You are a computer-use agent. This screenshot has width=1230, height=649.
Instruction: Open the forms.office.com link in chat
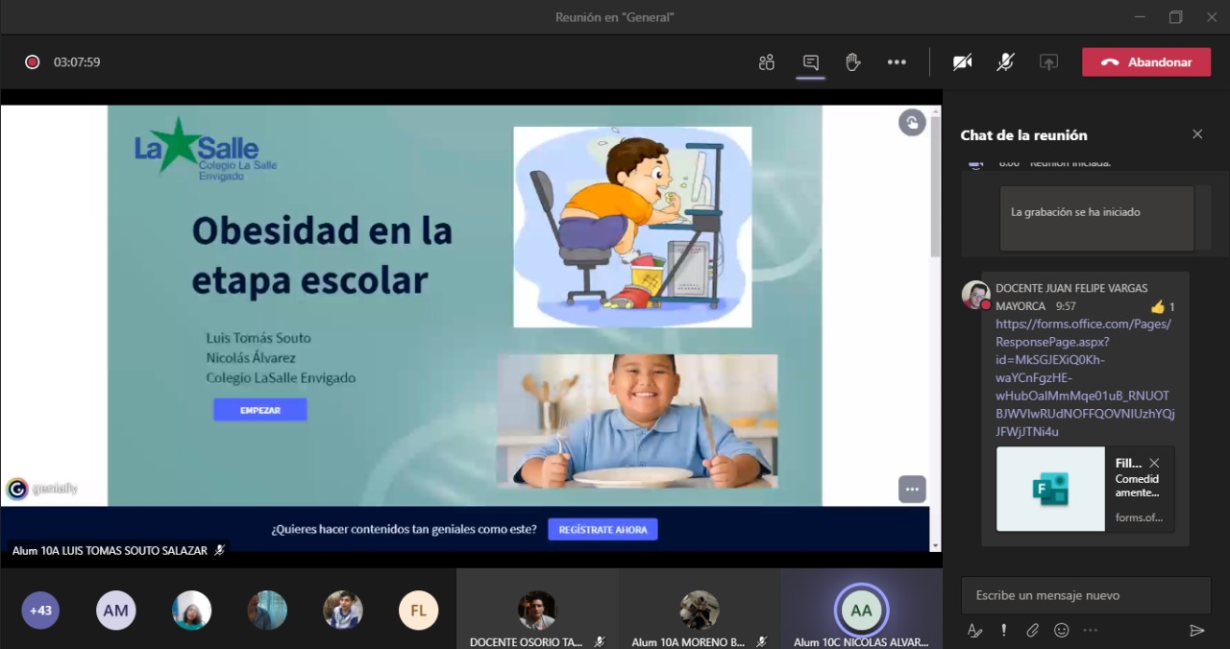(1083, 377)
